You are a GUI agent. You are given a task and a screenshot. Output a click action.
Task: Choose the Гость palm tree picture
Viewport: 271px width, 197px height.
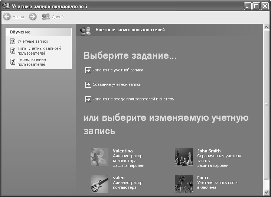(x=184, y=184)
